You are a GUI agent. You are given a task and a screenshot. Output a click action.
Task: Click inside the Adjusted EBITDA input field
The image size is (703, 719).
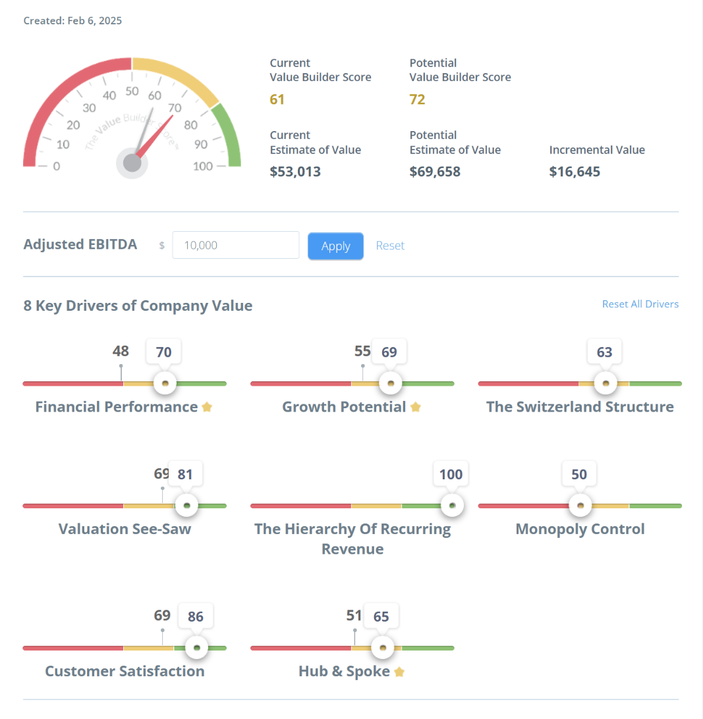tap(235, 244)
